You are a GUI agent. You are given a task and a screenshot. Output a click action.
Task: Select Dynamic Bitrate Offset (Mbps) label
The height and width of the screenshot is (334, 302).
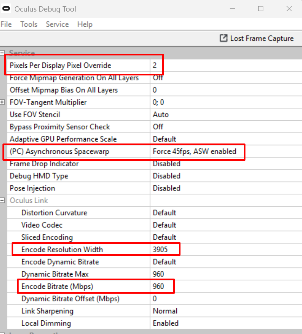70,299
